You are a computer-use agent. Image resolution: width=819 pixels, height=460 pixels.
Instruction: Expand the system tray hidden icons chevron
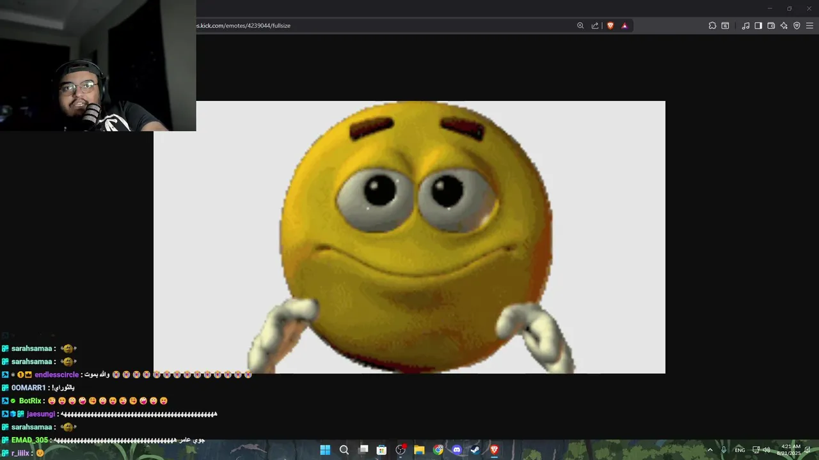click(x=710, y=450)
